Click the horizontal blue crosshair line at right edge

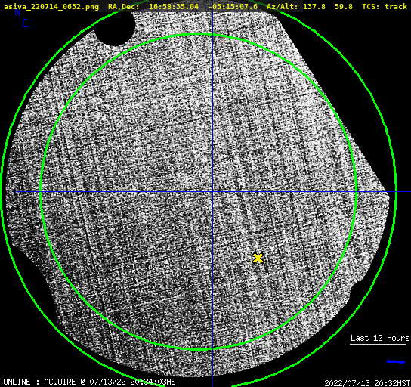click(x=403, y=192)
